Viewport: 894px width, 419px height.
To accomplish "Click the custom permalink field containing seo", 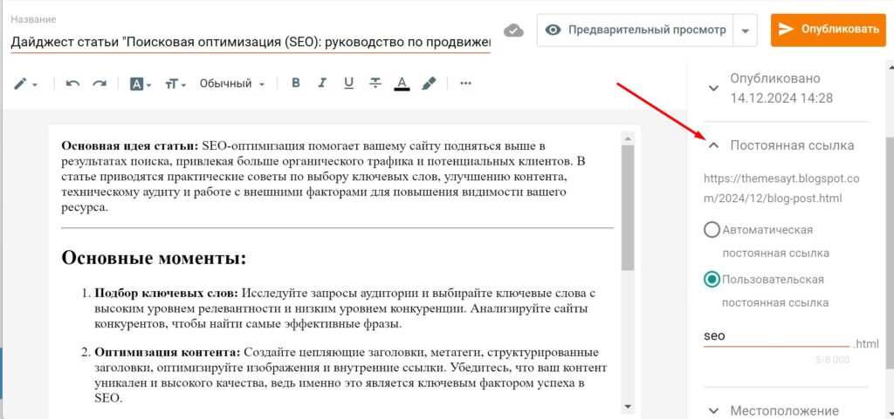I will pos(776,336).
